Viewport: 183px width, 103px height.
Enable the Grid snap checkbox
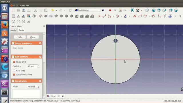tap(14, 71)
